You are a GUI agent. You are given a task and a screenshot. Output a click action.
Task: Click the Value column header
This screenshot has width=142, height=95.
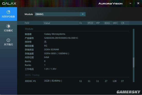pos(47,23)
